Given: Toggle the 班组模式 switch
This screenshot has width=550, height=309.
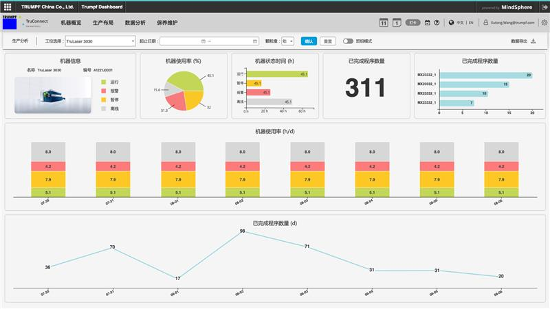Looking at the screenshot, I should coord(348,41).
